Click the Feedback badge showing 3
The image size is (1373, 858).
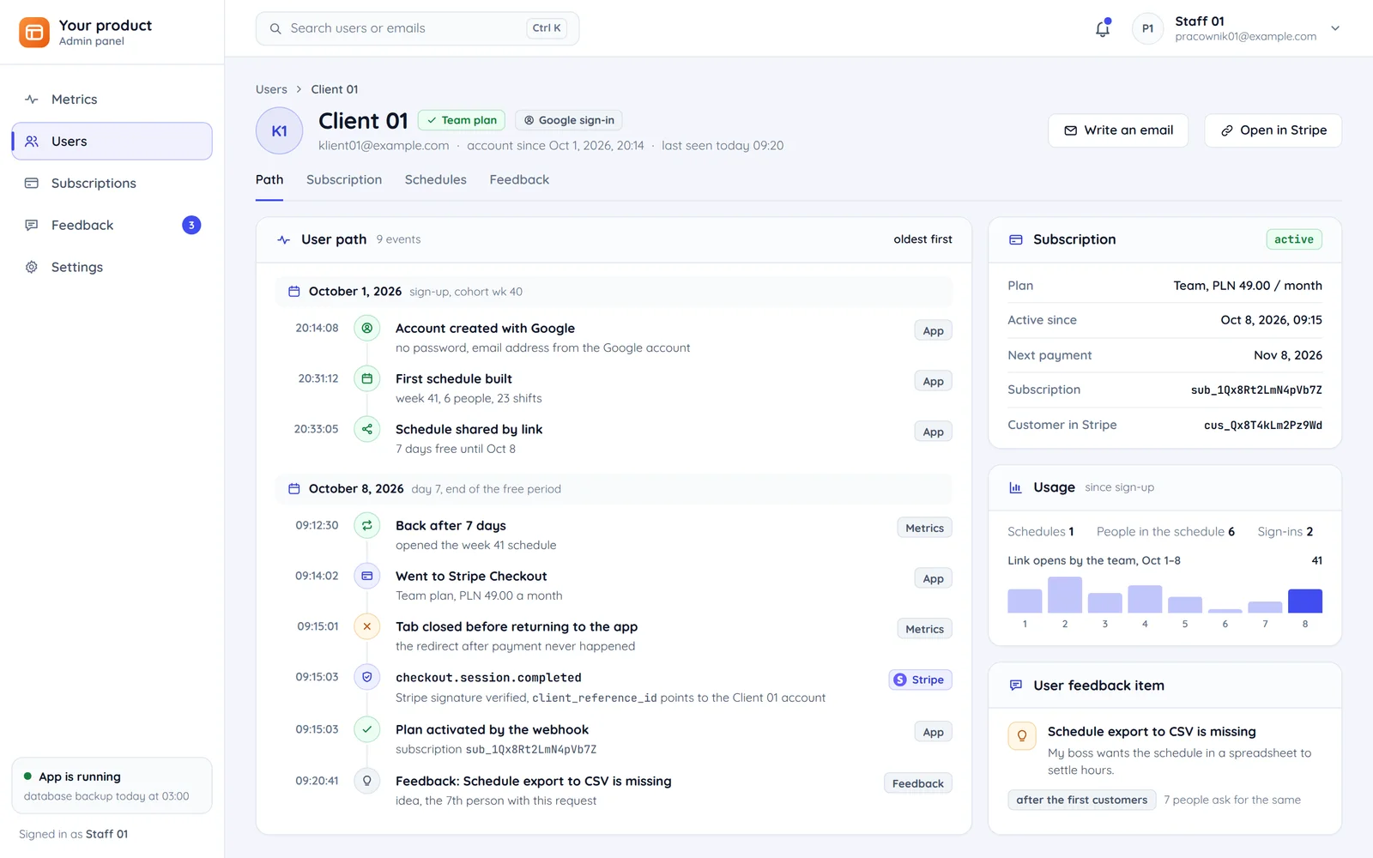191,226
